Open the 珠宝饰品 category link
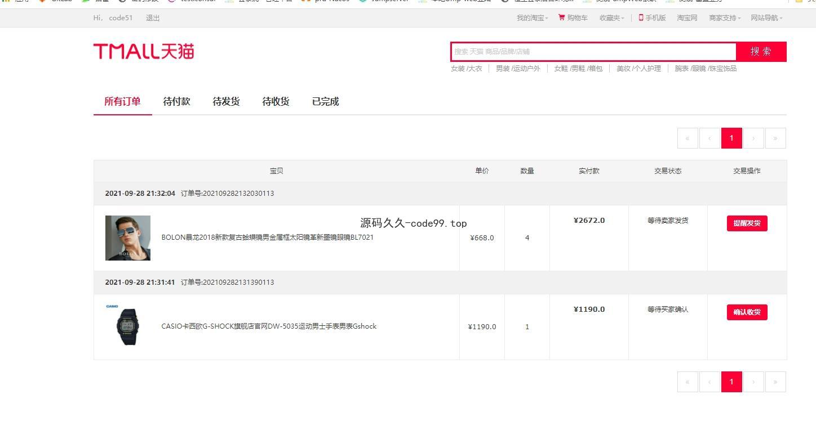The image size is (816, 435). click(x=723, y=68)
